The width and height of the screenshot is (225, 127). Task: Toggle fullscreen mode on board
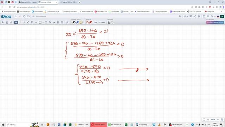(204, 120)
